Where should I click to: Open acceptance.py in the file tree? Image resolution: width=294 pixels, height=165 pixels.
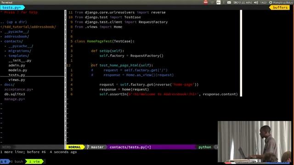18,89
